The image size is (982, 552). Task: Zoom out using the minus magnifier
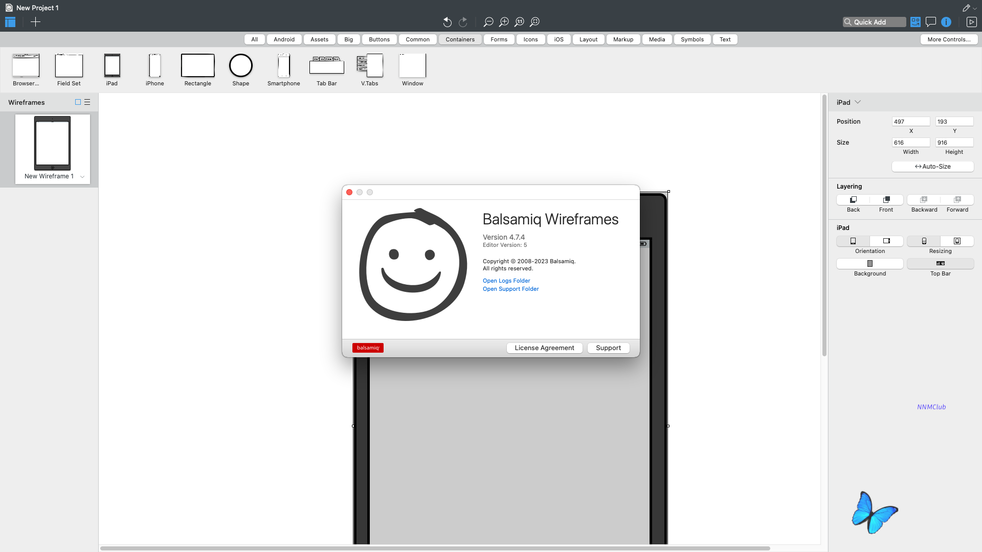tap(488, 22)
